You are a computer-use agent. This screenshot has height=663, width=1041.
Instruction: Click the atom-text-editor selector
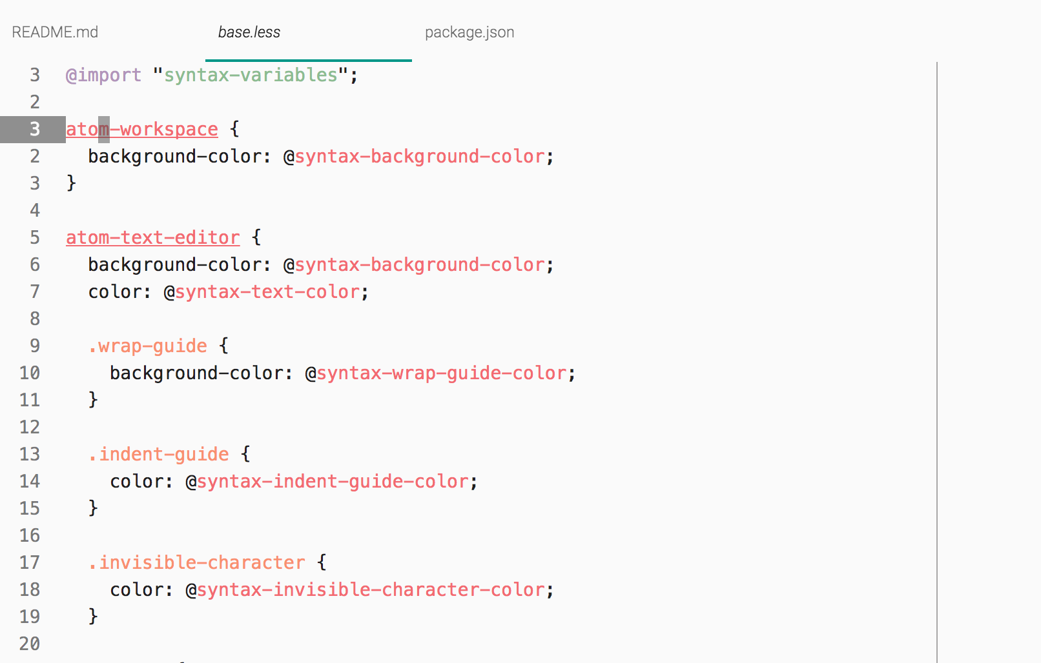click(153, 237)
